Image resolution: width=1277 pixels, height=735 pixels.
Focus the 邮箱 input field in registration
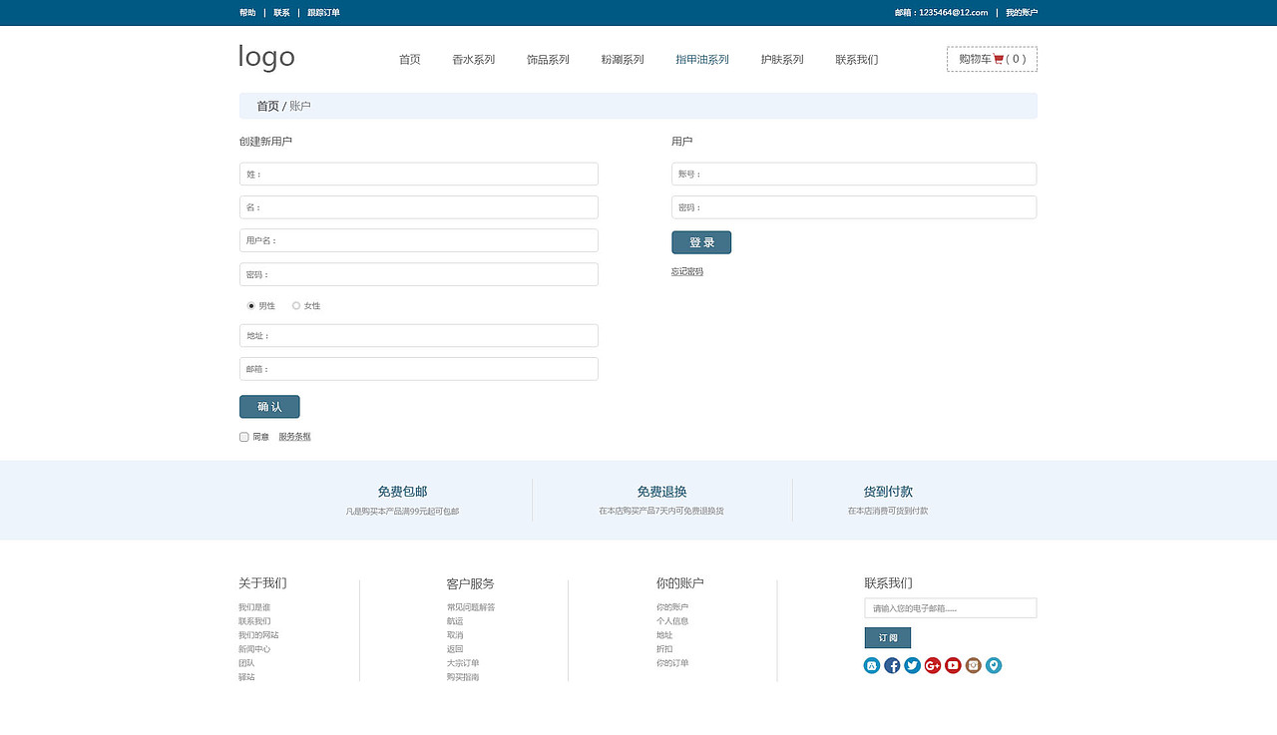[419, 369]
